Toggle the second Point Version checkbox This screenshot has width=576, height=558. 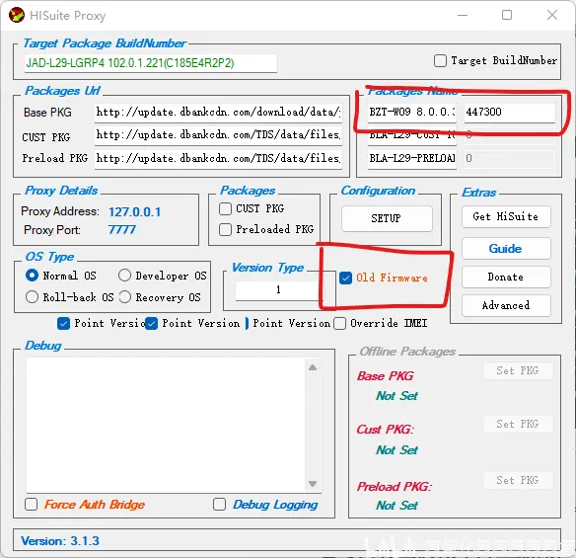tap(151, 324)
